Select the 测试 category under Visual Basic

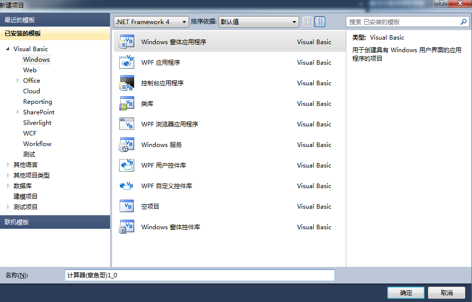pos(29,154)
